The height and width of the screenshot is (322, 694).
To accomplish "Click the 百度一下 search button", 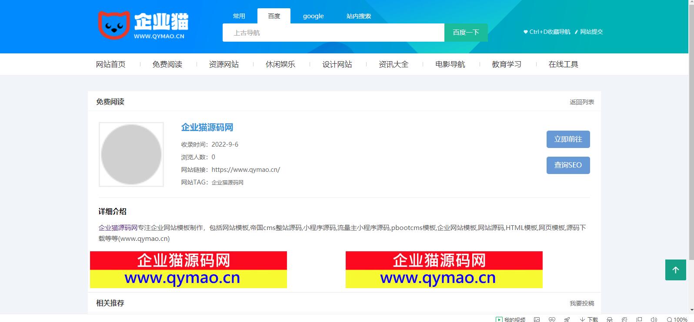I will 466,33.
